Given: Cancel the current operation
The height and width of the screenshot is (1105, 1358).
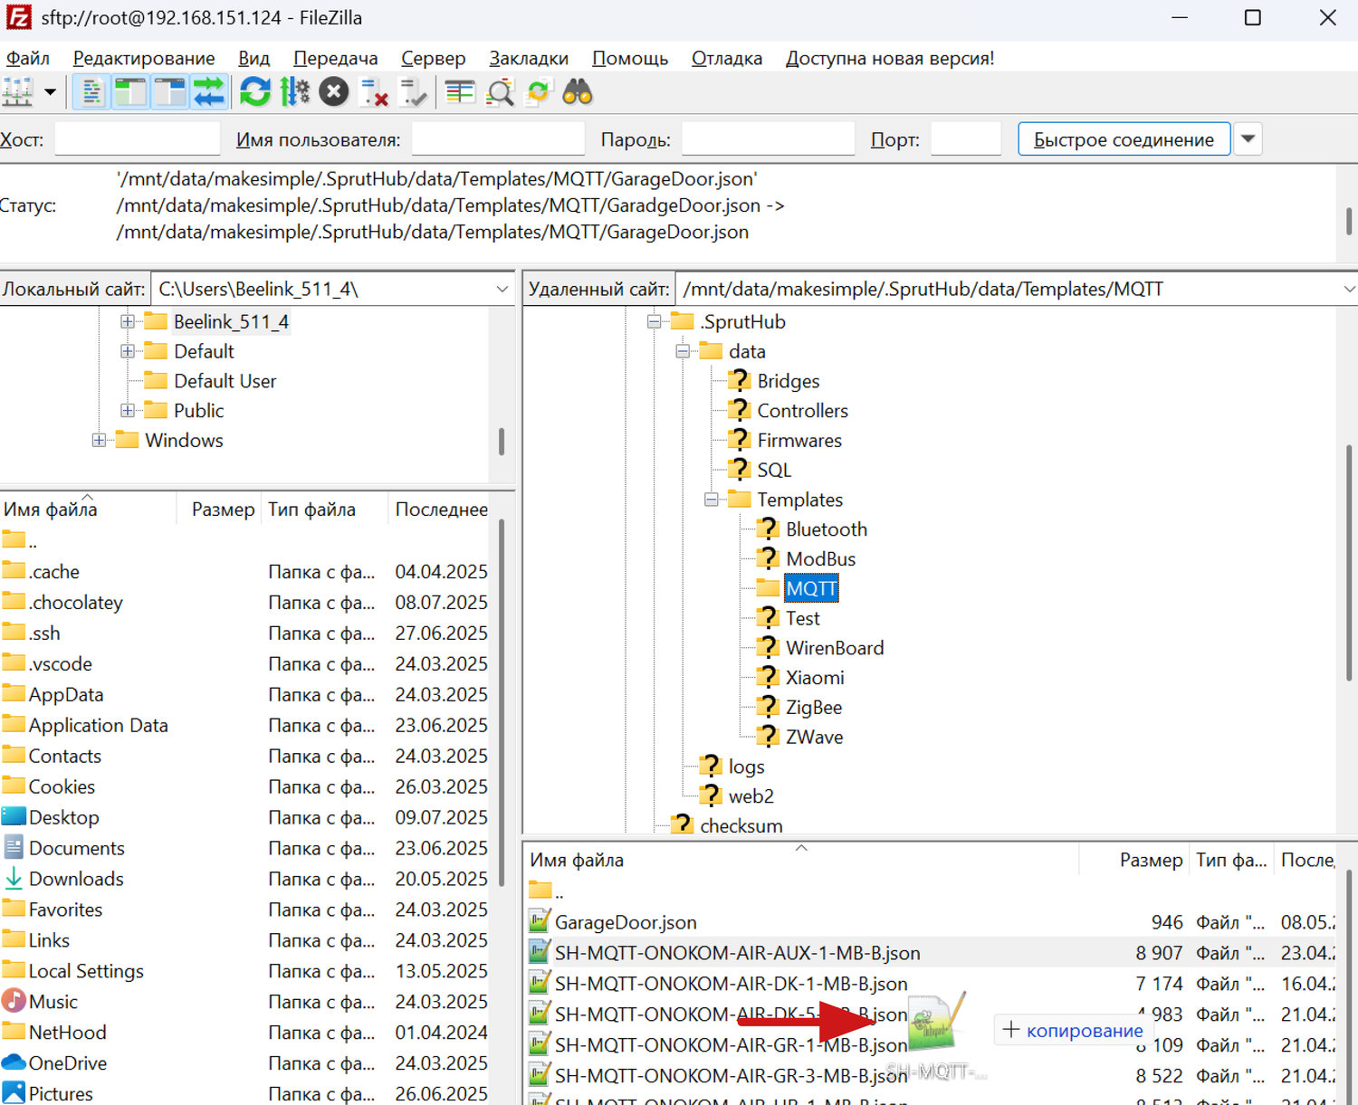Looking at the screenshot, I should [334, 92].
